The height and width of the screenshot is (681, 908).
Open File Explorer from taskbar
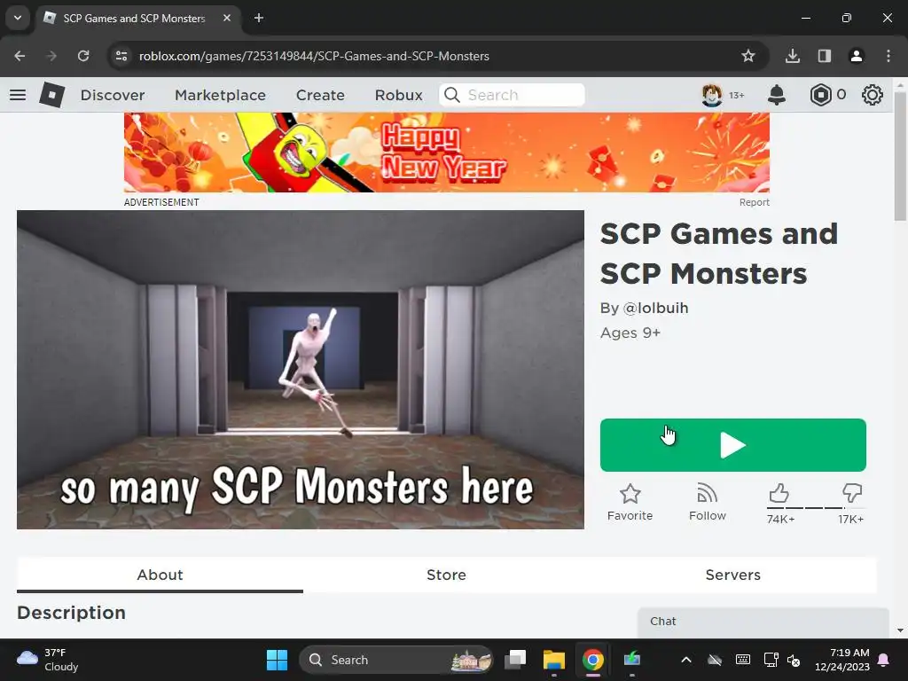[x=553, y=660]
